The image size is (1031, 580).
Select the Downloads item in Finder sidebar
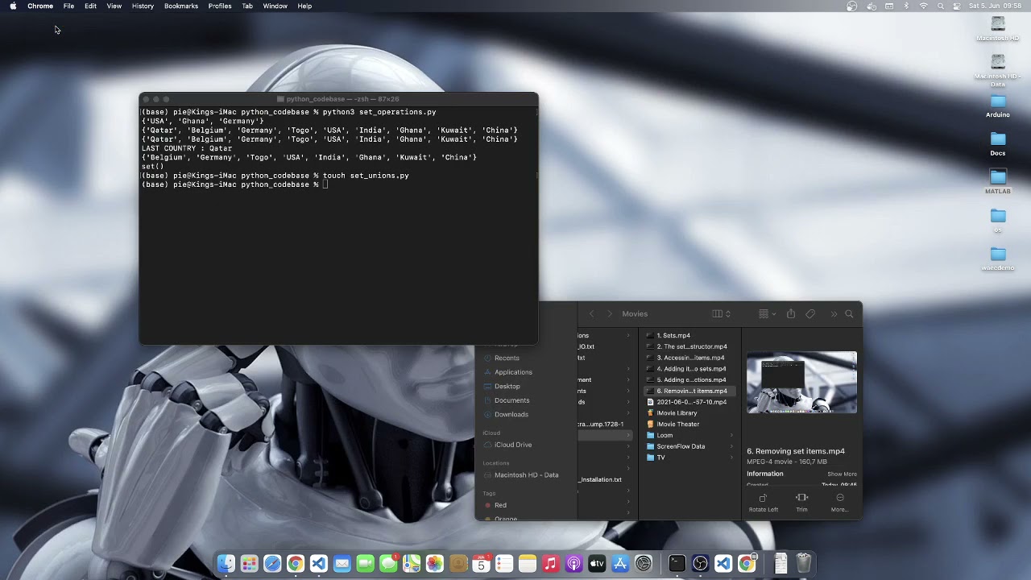(x=511, y=414)
